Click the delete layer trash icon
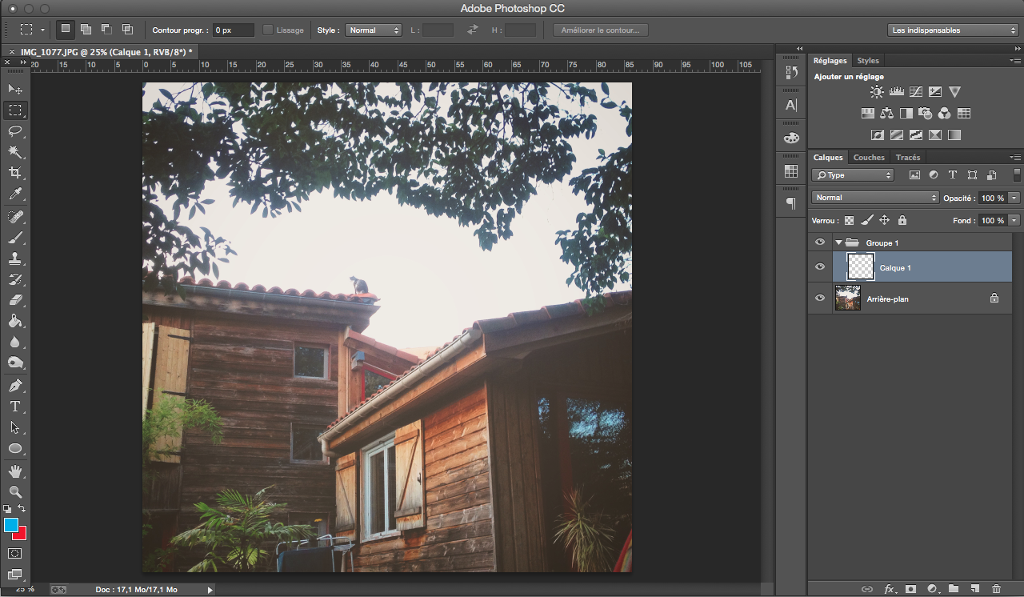The width and height of the screenshot is (1024, 597). click(996, 589)
